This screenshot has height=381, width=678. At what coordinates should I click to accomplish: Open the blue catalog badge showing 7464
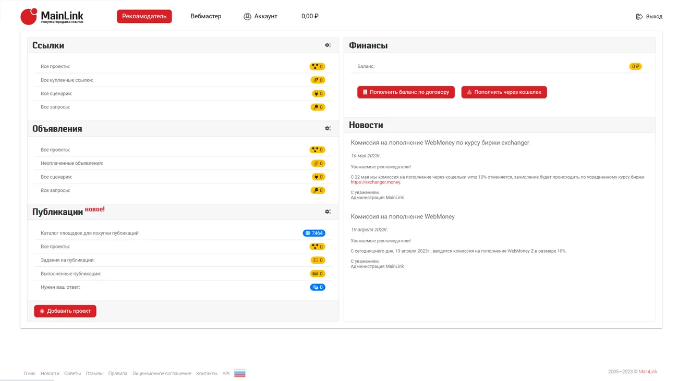(314, 233)
